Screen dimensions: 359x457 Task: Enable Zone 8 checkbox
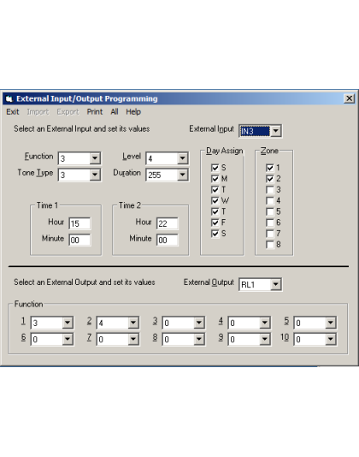coord(270,245)
